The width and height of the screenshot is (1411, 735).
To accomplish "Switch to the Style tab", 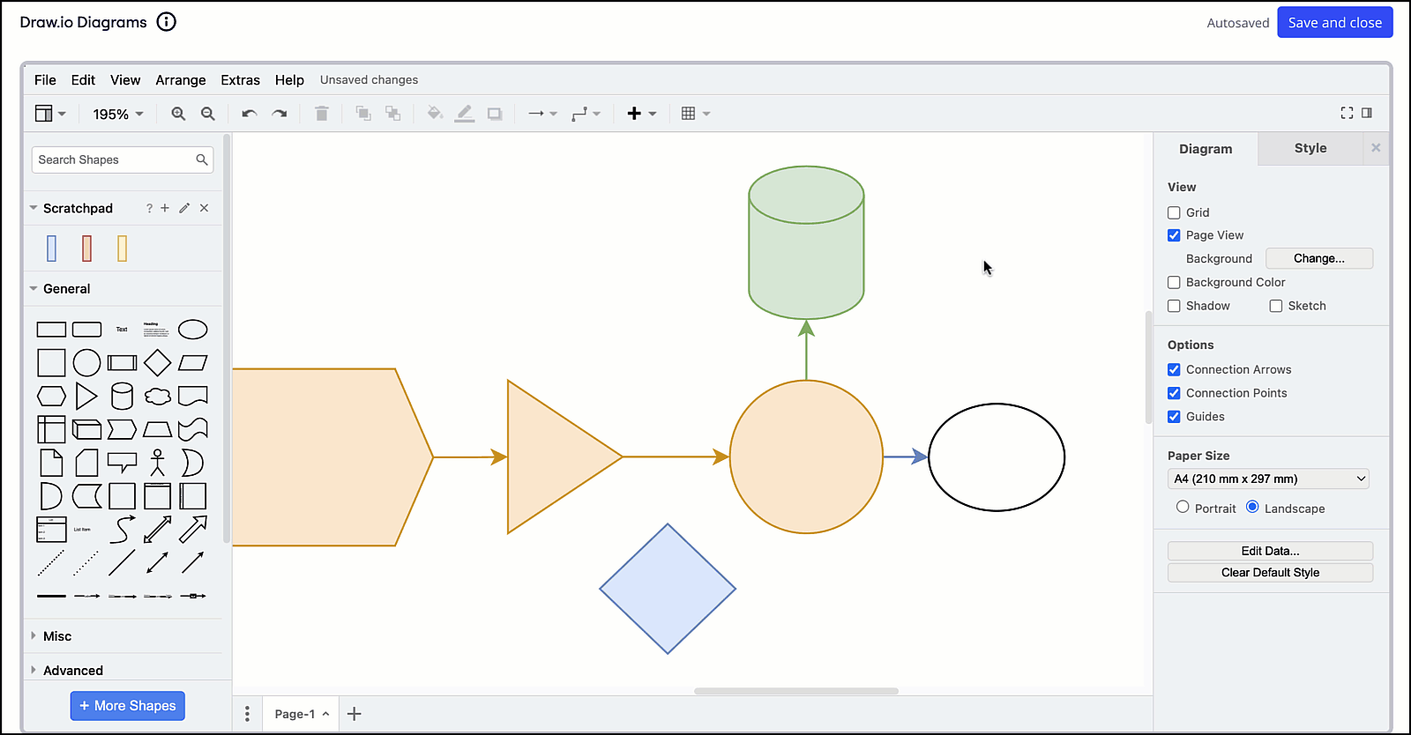I will point(1310,148).
